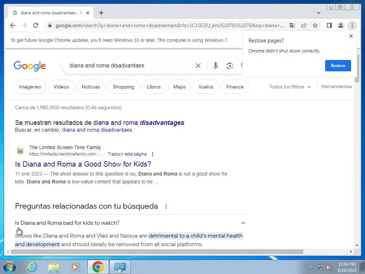Dismiss the Restore pages popup
The width and height of the screenshot is (365, 274).
point(351,36)
